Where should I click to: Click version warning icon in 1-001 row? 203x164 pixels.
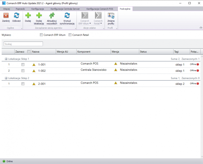(116, 63)
